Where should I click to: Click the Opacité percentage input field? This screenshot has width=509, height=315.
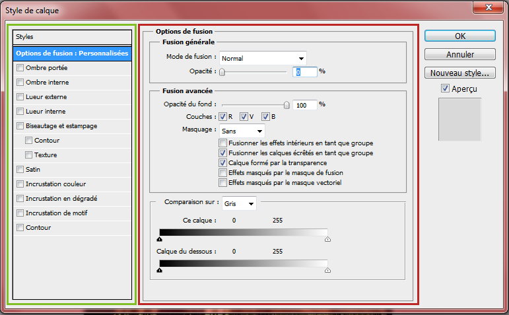(304, 72)
